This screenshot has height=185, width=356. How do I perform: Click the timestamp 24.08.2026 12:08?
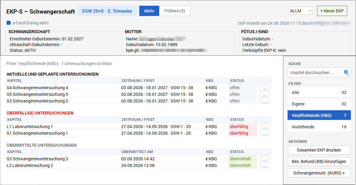coord(138,165)
